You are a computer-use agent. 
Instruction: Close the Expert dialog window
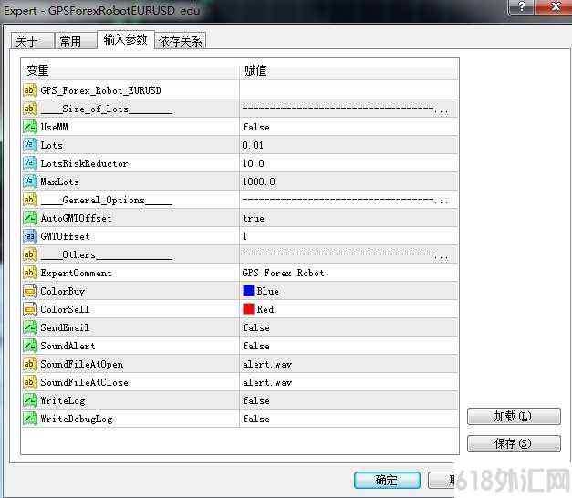(x=555, y=6)
